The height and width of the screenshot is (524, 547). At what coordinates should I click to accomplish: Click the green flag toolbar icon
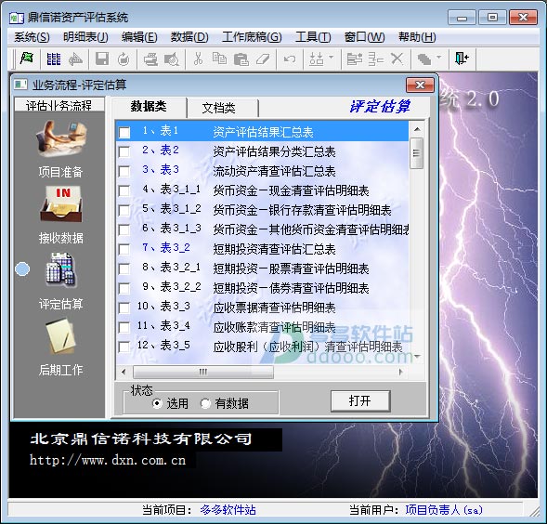[x=27, y=59]
